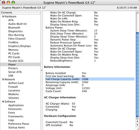Click the scroll up arrow
139x130 pixels.
pos(137,121)
